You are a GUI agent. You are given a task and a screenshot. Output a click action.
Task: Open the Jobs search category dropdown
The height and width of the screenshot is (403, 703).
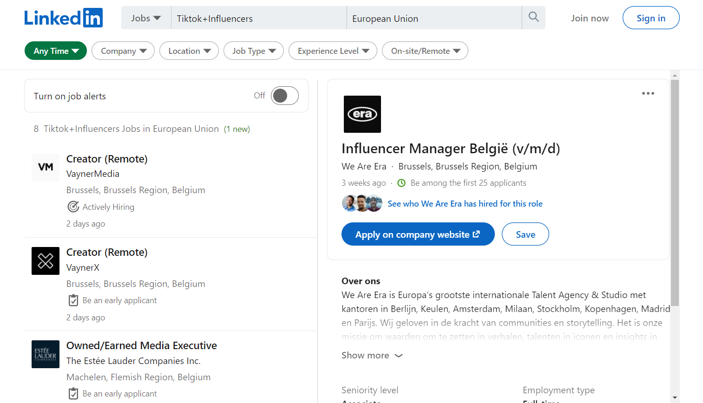[146, 18]
